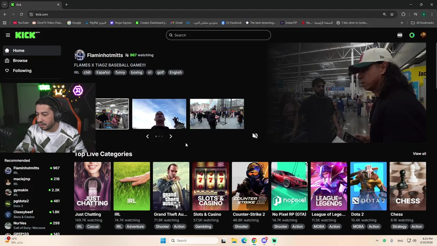437x246 pixels.
Task: Go back in browser history
Action: pos(5,14)
